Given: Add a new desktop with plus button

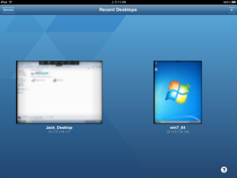Looking at the screenshot, I should pyautogui.click(x=232, y=10).
